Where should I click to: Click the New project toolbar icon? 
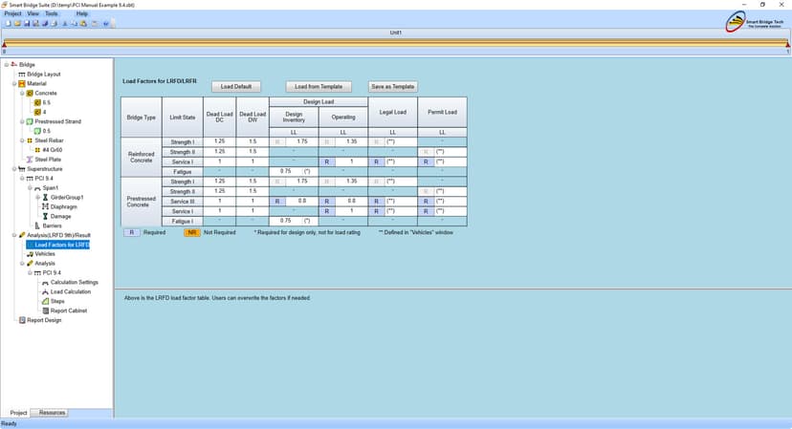[x=8, y=23]
